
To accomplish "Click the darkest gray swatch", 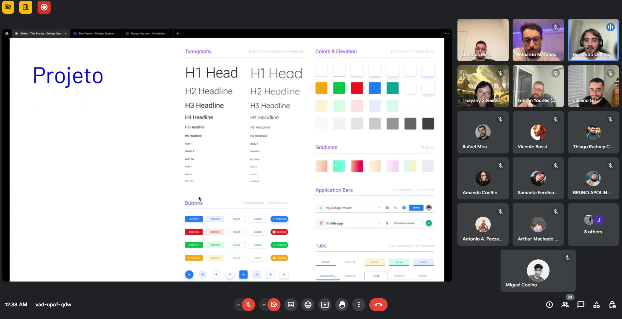I will tap(428, 123).
